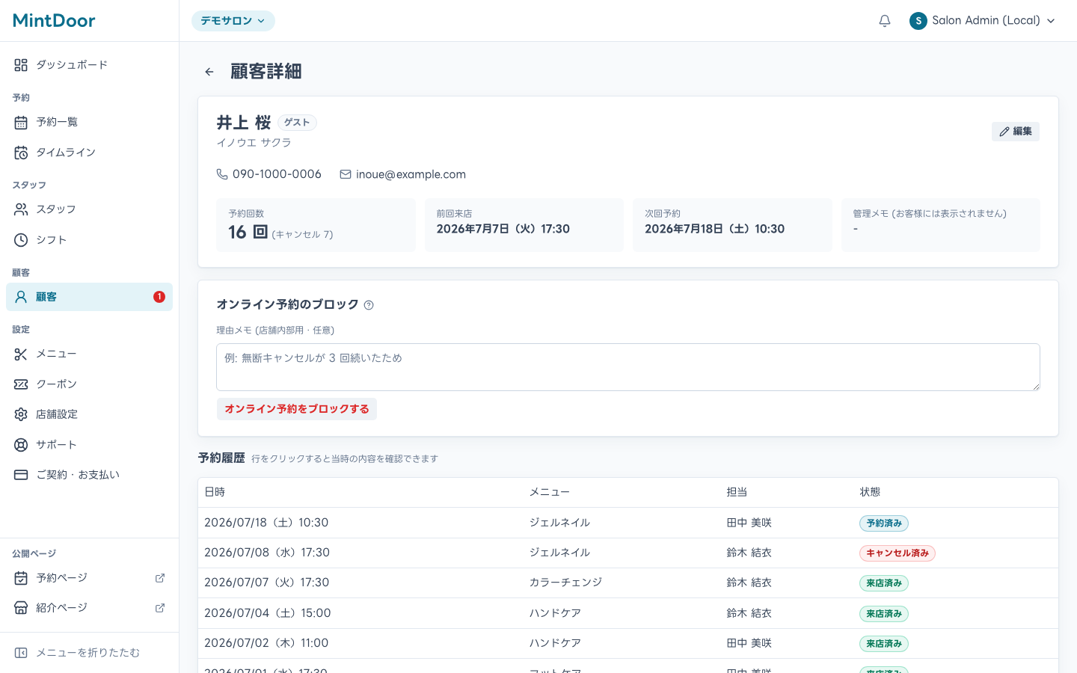Click the inoue@example.com email text
This screenshot has width=1077, height=673.
(411, 174)
